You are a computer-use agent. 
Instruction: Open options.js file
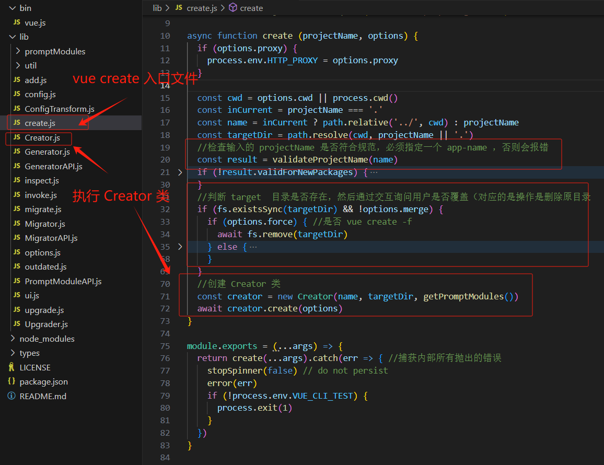(x=42, y=253)
